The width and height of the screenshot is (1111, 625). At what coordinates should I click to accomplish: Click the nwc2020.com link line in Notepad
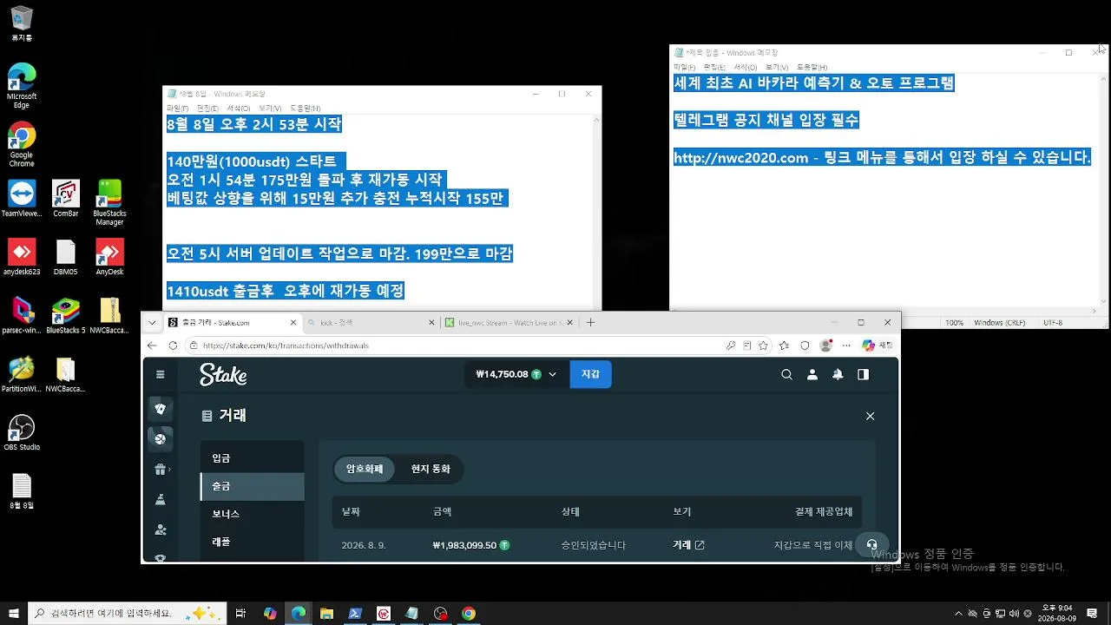tap(882, 157)
